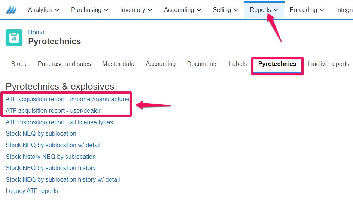353x200 pixels.
Task: Open ATF acquisition report for importer/manufacturer
Action: [67, 99]
